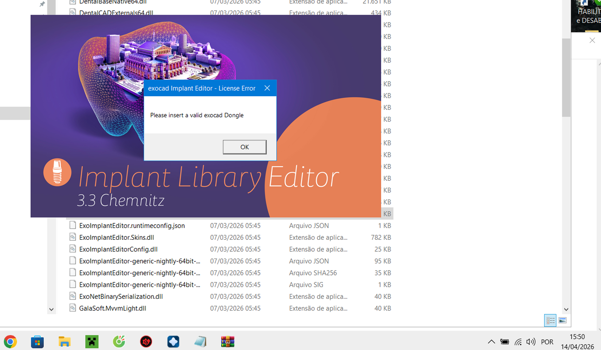Open the volume control tray icon
Image resolution: width=601 pixels, height=350 pixels.
(531, 342)
